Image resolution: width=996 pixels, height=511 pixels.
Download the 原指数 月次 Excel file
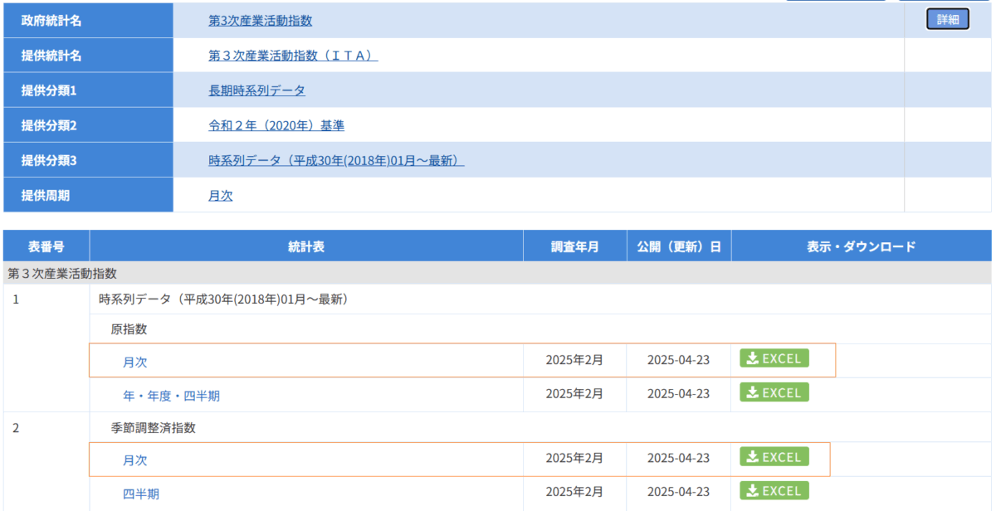click(774, 358)
